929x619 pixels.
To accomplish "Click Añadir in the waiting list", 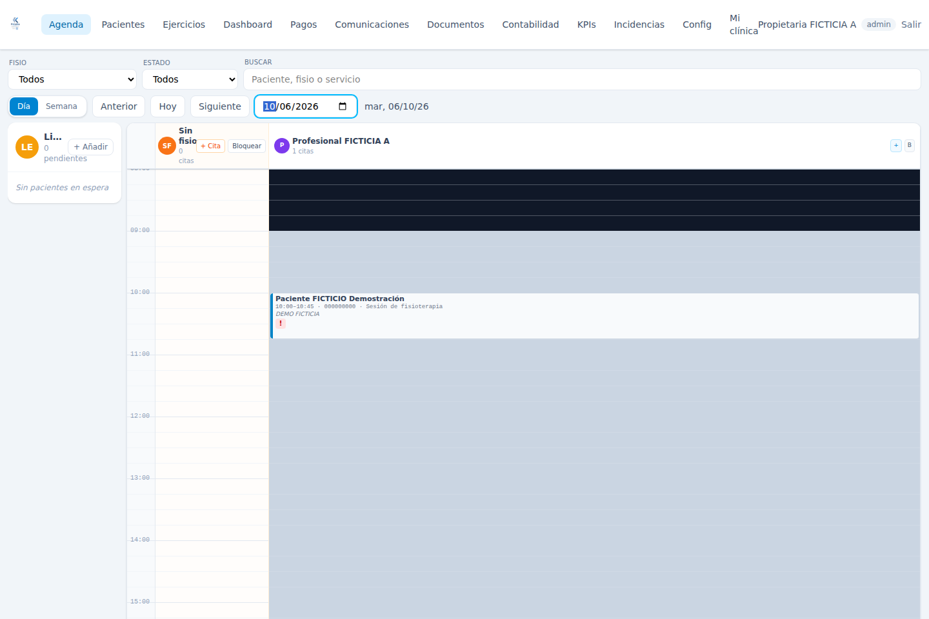I will 91,147.
